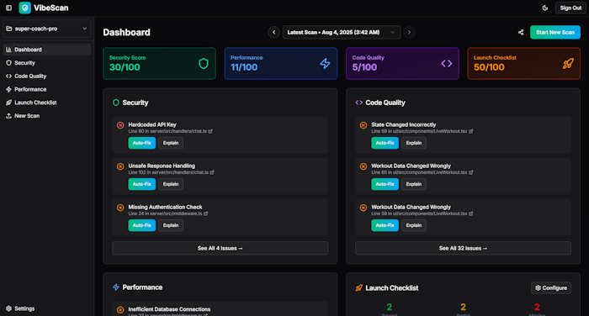Open Settings in the sidebar
The image size is (589, 316).
47,308
